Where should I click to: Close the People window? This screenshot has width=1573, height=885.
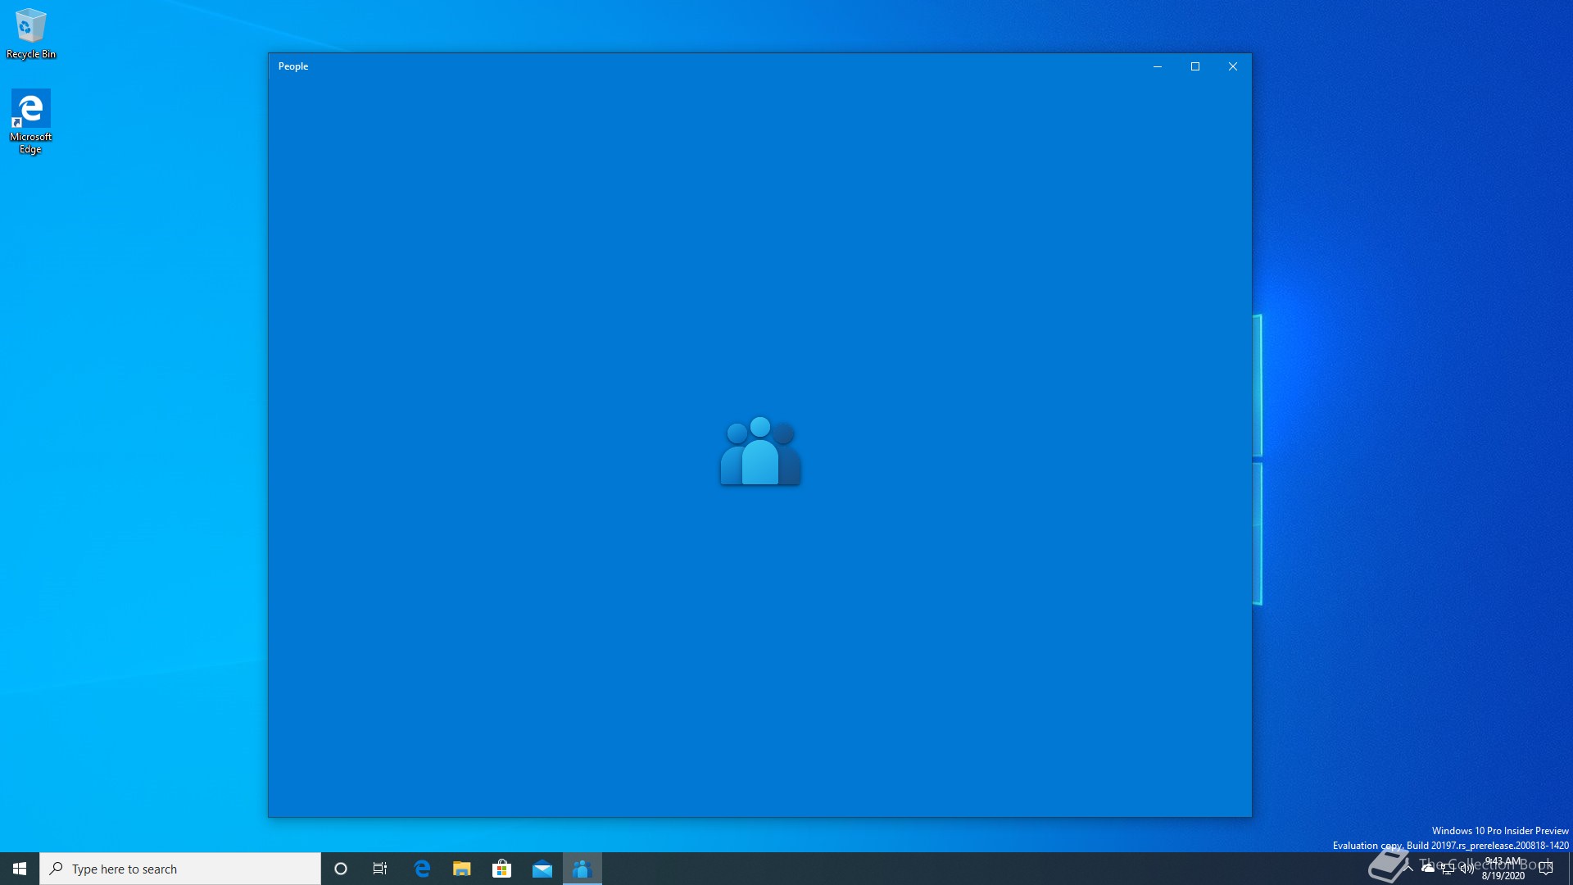coord(1233,66)
